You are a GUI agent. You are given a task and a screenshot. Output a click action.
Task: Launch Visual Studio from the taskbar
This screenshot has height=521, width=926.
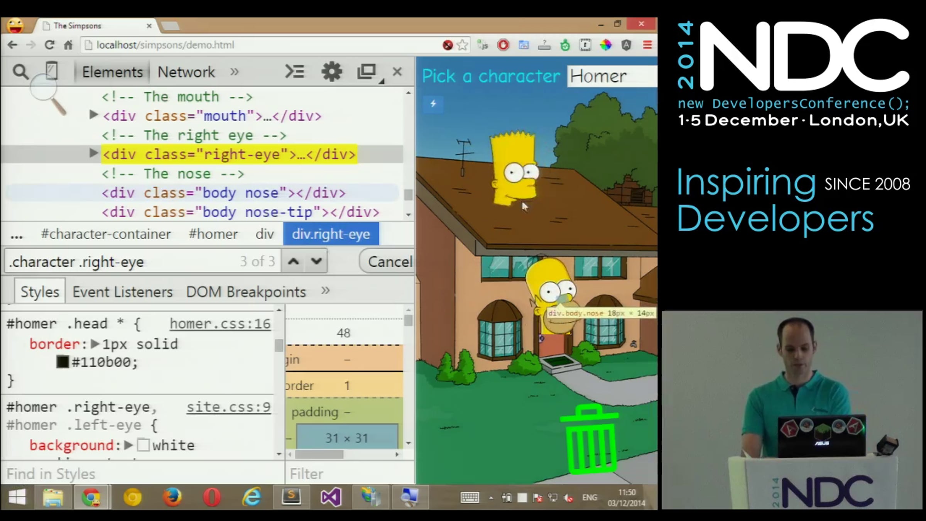pos(331,497)
